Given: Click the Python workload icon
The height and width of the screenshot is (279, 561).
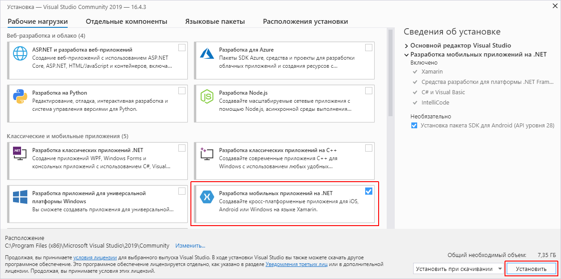Looking at the screenshot, I should (21, 96).
